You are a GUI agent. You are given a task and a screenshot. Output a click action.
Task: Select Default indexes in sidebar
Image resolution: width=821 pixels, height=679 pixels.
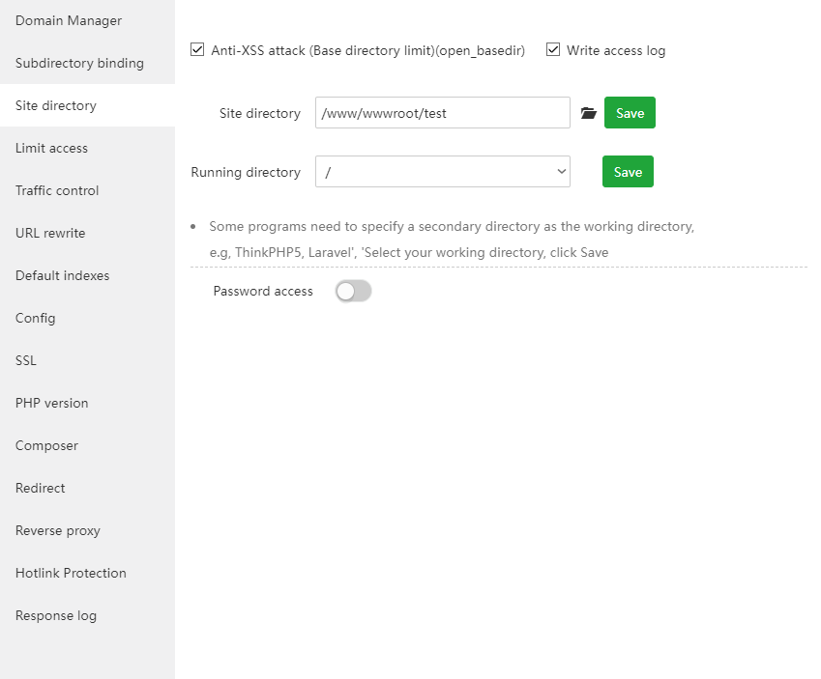(x=62, y=275)
